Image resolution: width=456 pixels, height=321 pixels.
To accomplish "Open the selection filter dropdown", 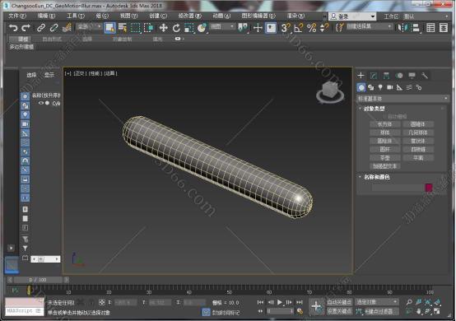I will (89, 26).
